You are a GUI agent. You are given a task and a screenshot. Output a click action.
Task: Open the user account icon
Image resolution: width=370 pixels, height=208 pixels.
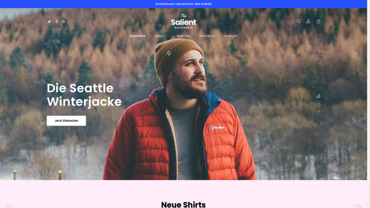308,21
